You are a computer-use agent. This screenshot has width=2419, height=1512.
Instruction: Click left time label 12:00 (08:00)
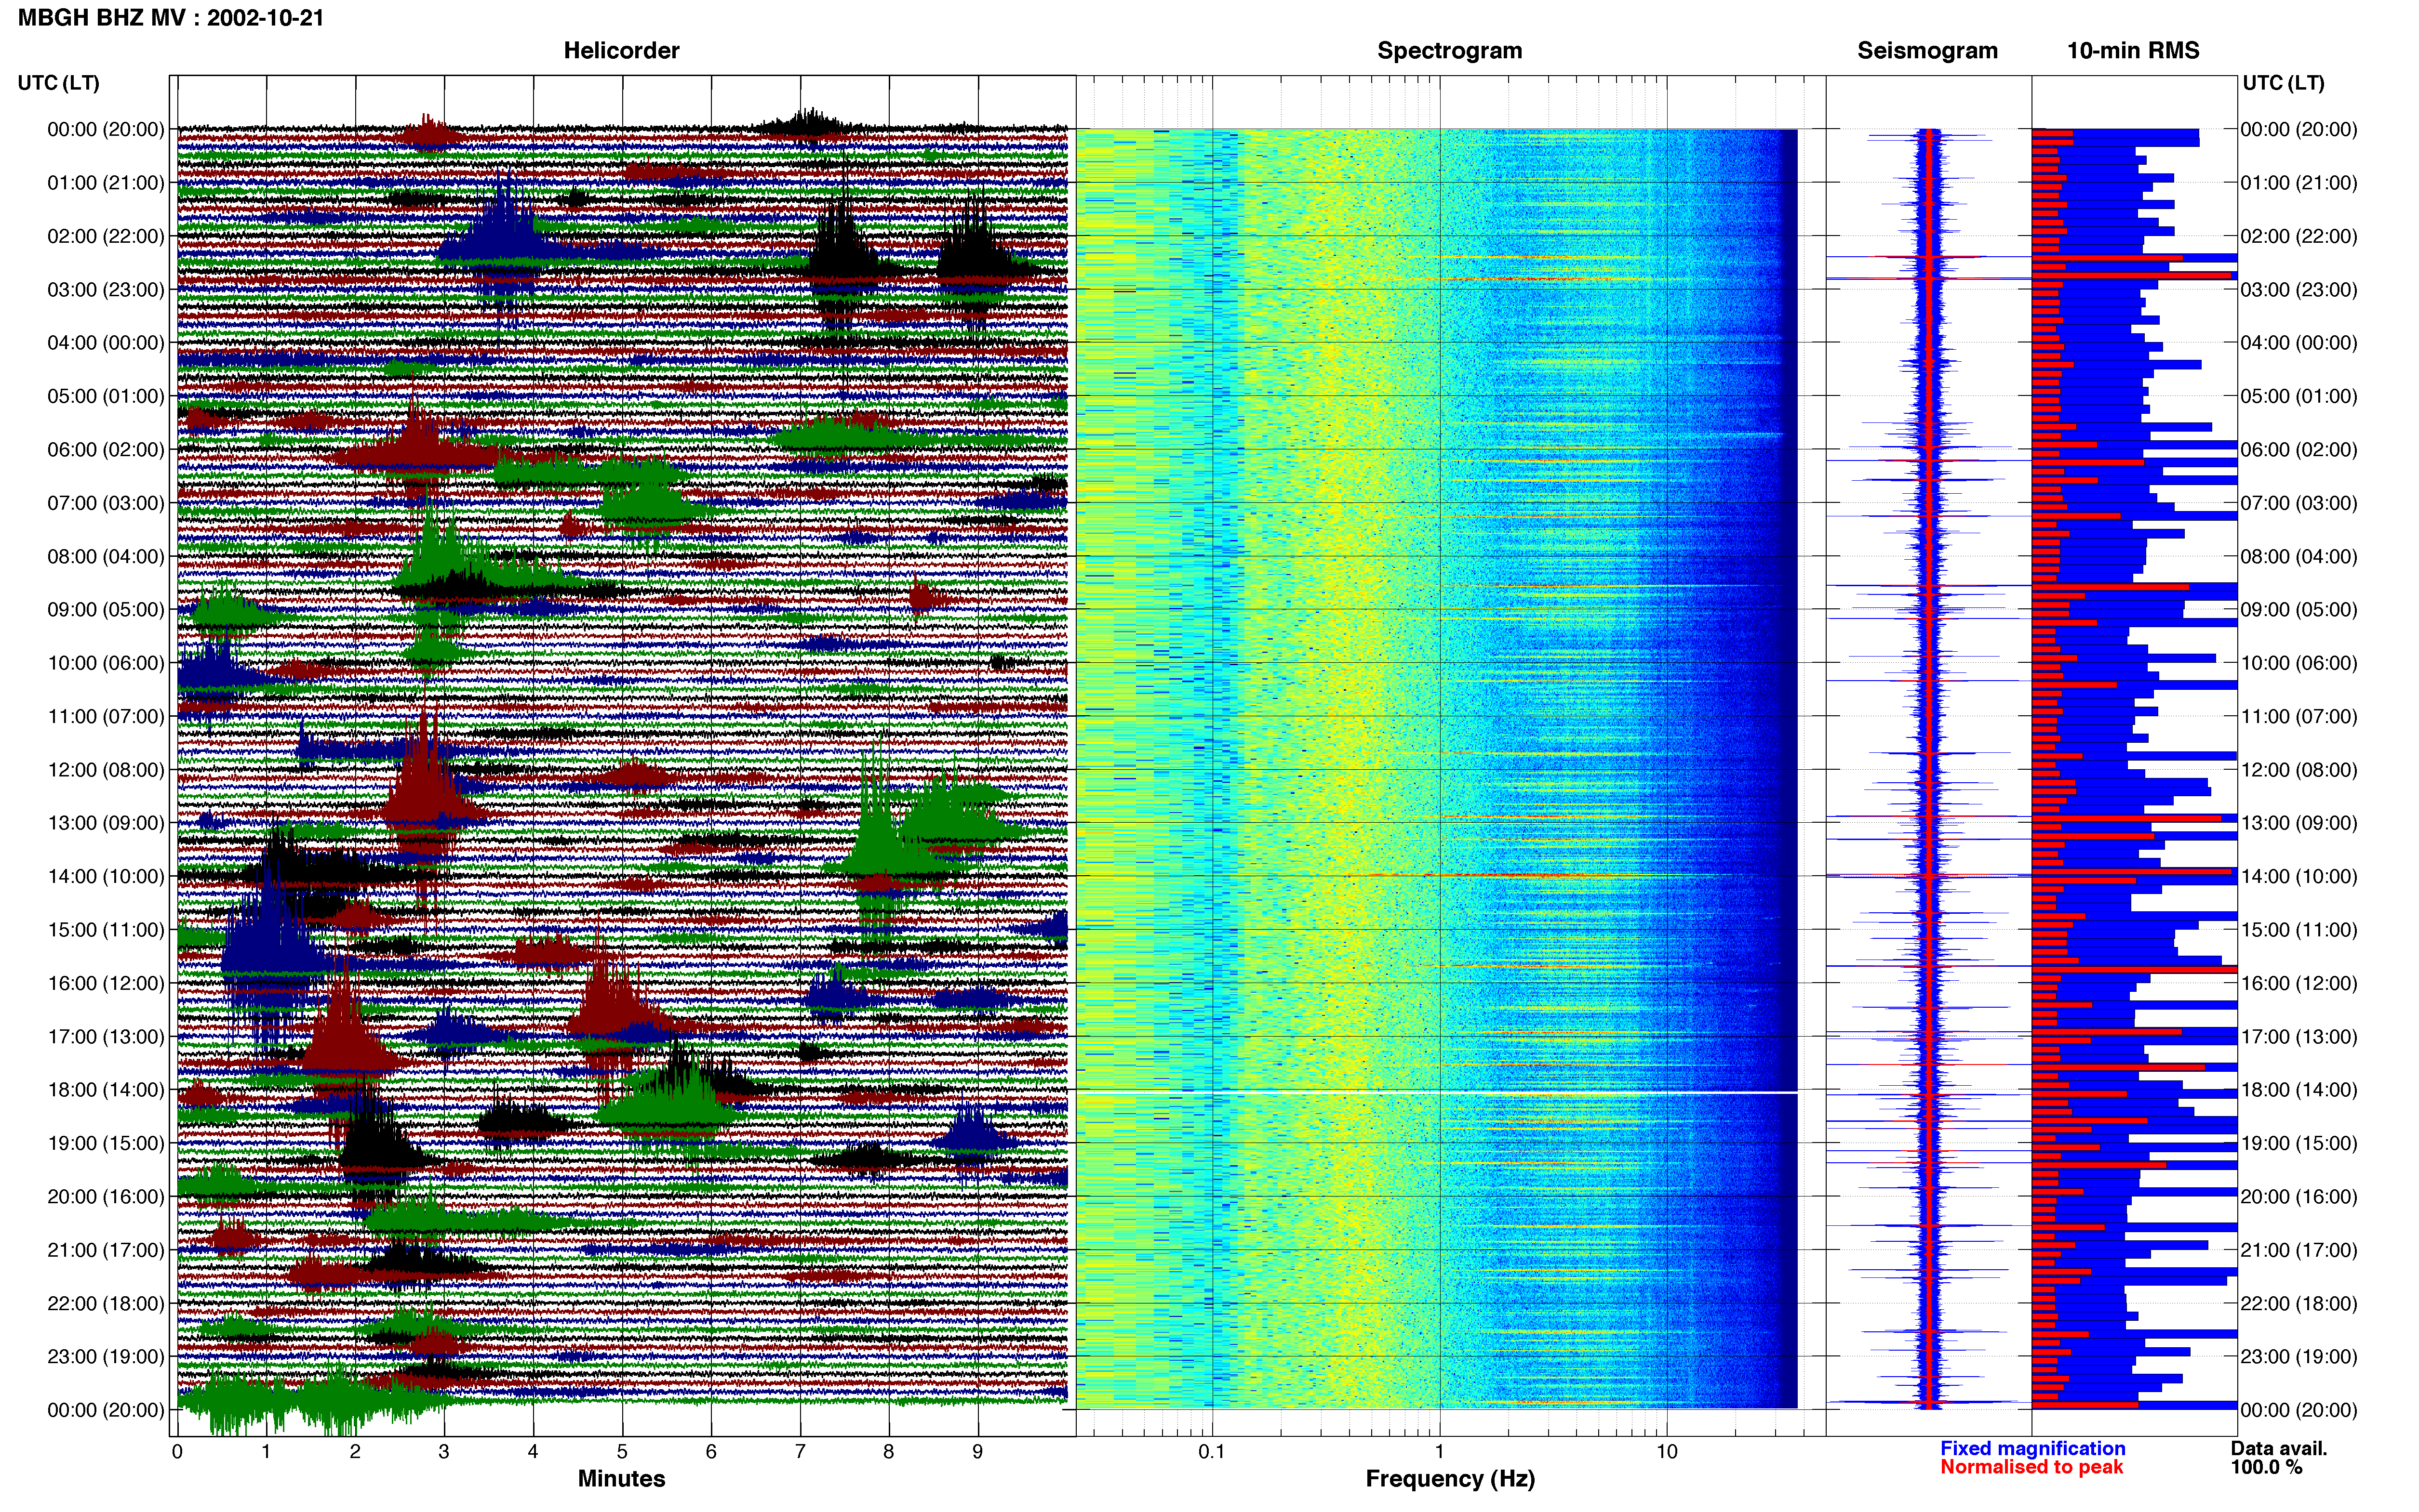coord(106,770)
